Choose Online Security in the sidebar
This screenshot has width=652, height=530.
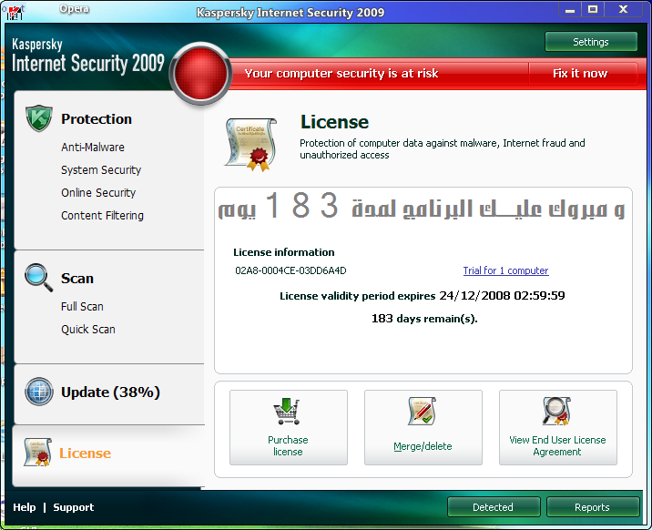[98, 193]
